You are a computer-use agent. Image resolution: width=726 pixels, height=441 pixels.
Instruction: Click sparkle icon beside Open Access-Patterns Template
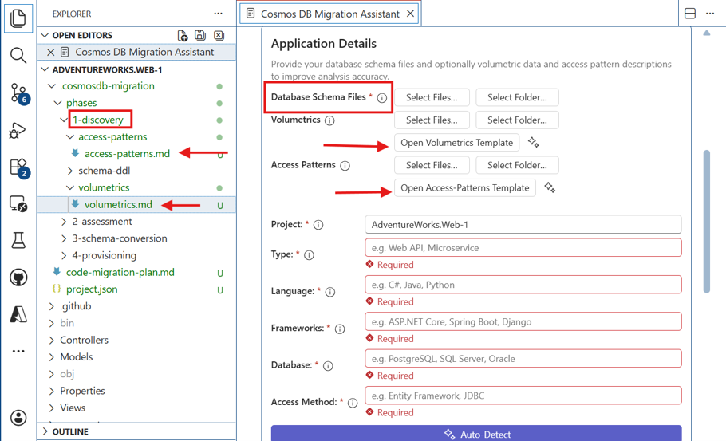(x=550, y=187)
